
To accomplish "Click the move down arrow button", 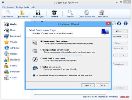I will [123, 55].
